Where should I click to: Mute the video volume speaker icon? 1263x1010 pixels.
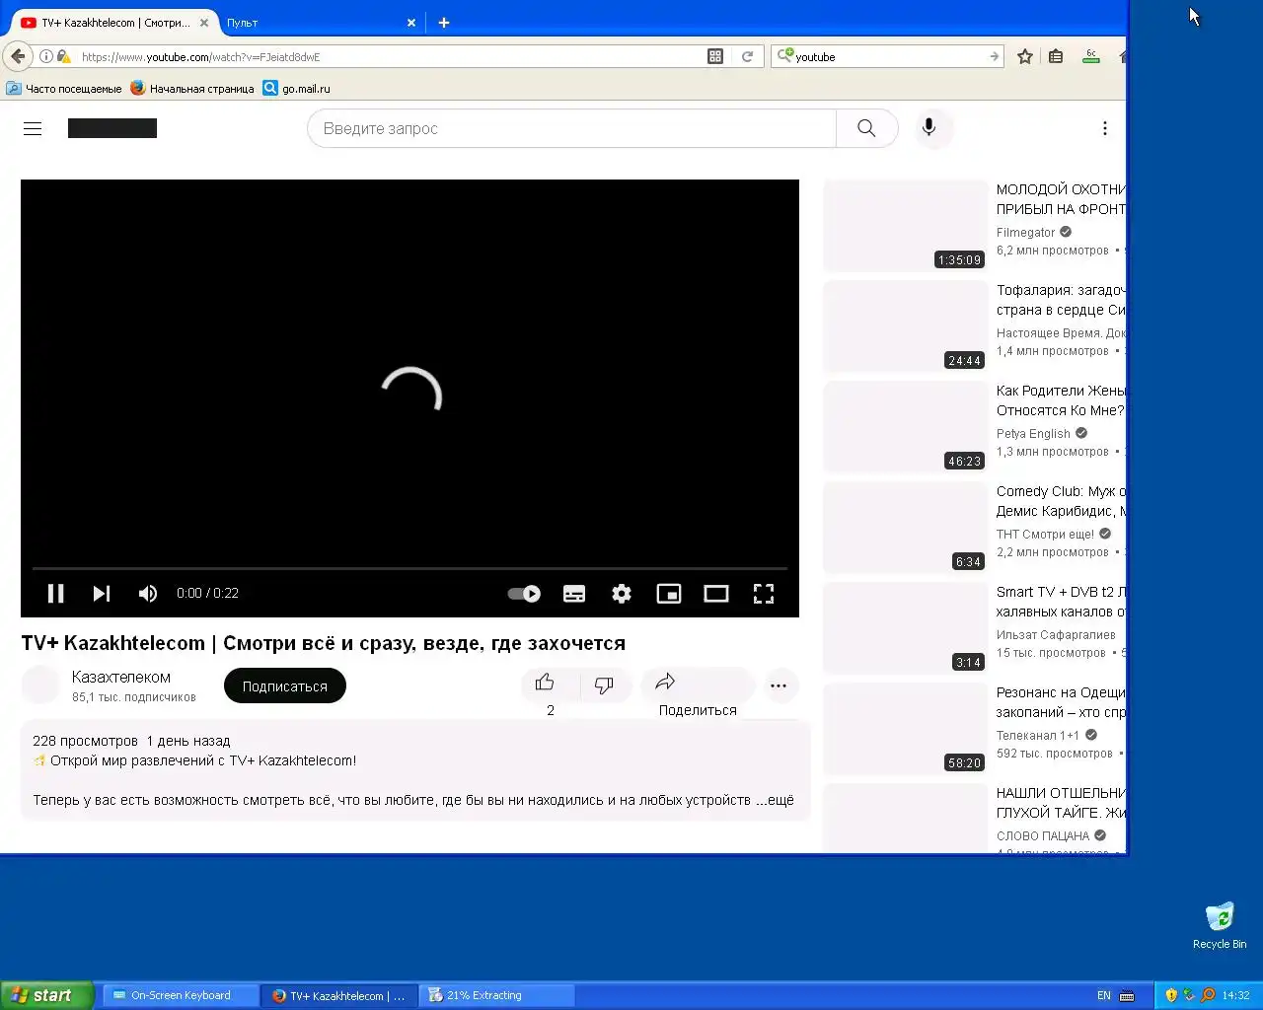pyautogui.click(x=148, y=593)
